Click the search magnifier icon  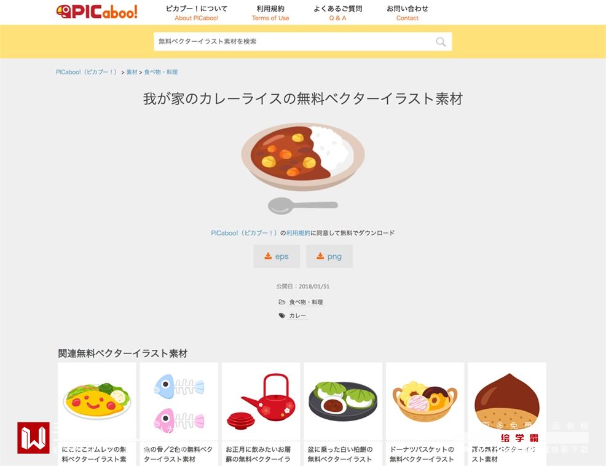point(441,42)
